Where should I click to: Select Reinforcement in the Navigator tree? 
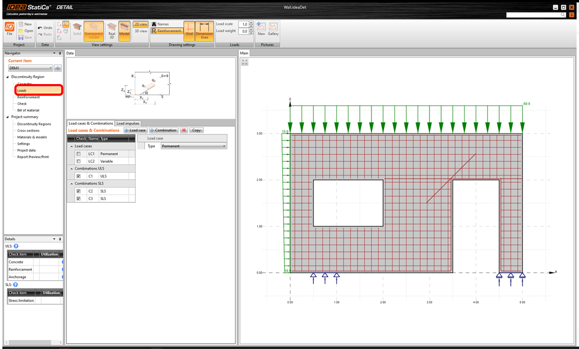tap(28, 97)
